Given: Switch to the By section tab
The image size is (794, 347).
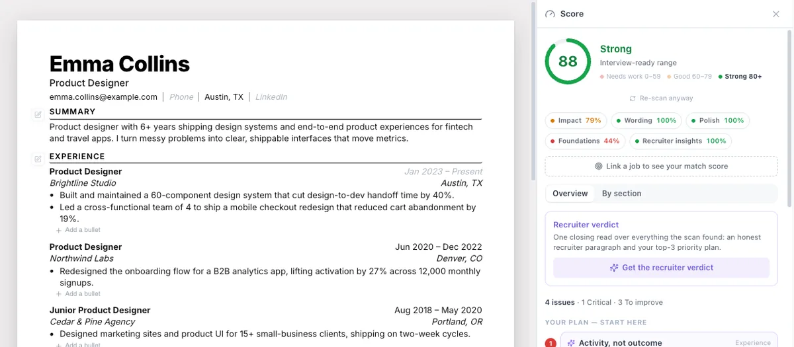Looking at the screenshot, I should [x=621, y=194].
